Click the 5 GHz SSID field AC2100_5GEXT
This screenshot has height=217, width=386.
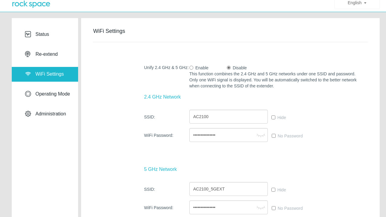click(228, 189)
